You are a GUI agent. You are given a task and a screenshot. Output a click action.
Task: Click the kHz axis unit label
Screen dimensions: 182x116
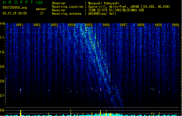pyautogui.click(x=3, y=23)
